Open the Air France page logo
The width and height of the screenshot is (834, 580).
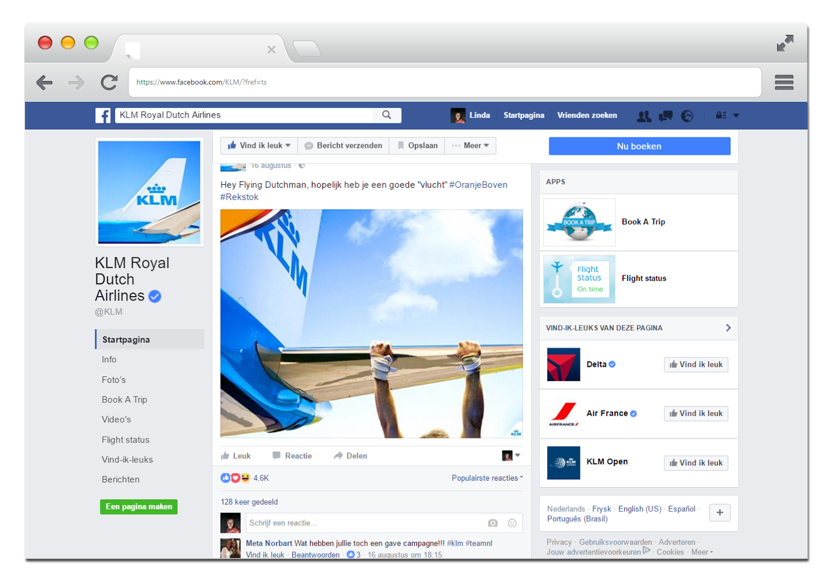point(563,413)
